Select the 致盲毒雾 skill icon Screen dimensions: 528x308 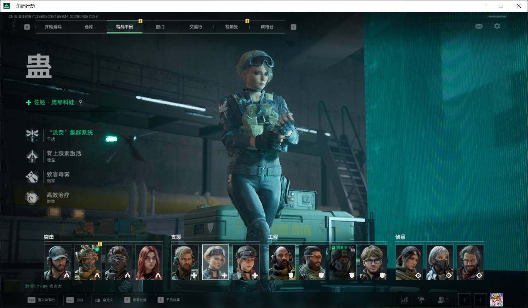point(32,177)
